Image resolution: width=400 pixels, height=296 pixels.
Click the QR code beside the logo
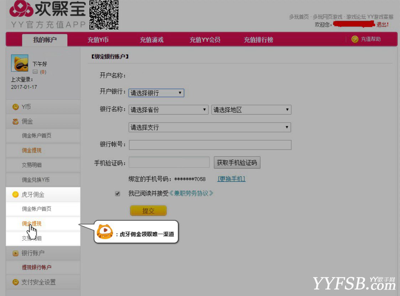coord(104,15)
